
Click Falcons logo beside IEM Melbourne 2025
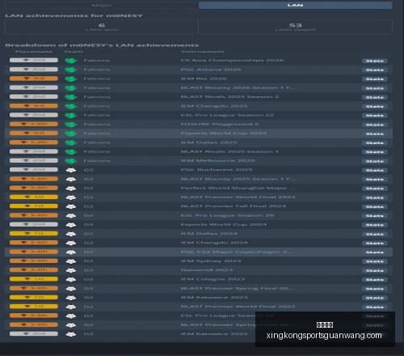pos(71,161)
